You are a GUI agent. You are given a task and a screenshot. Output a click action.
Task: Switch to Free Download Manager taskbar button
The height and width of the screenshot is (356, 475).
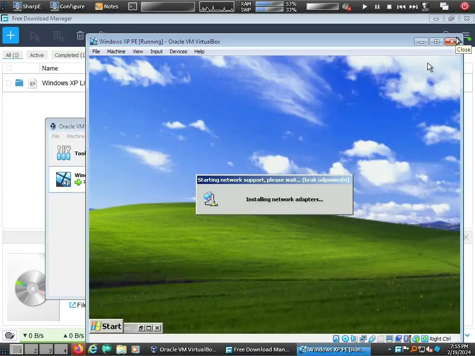tap(258, 350)
